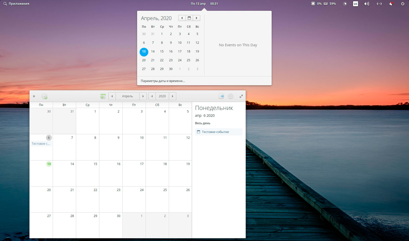
Task: Open the notifications bell indicator
Action: coord(391,4)
